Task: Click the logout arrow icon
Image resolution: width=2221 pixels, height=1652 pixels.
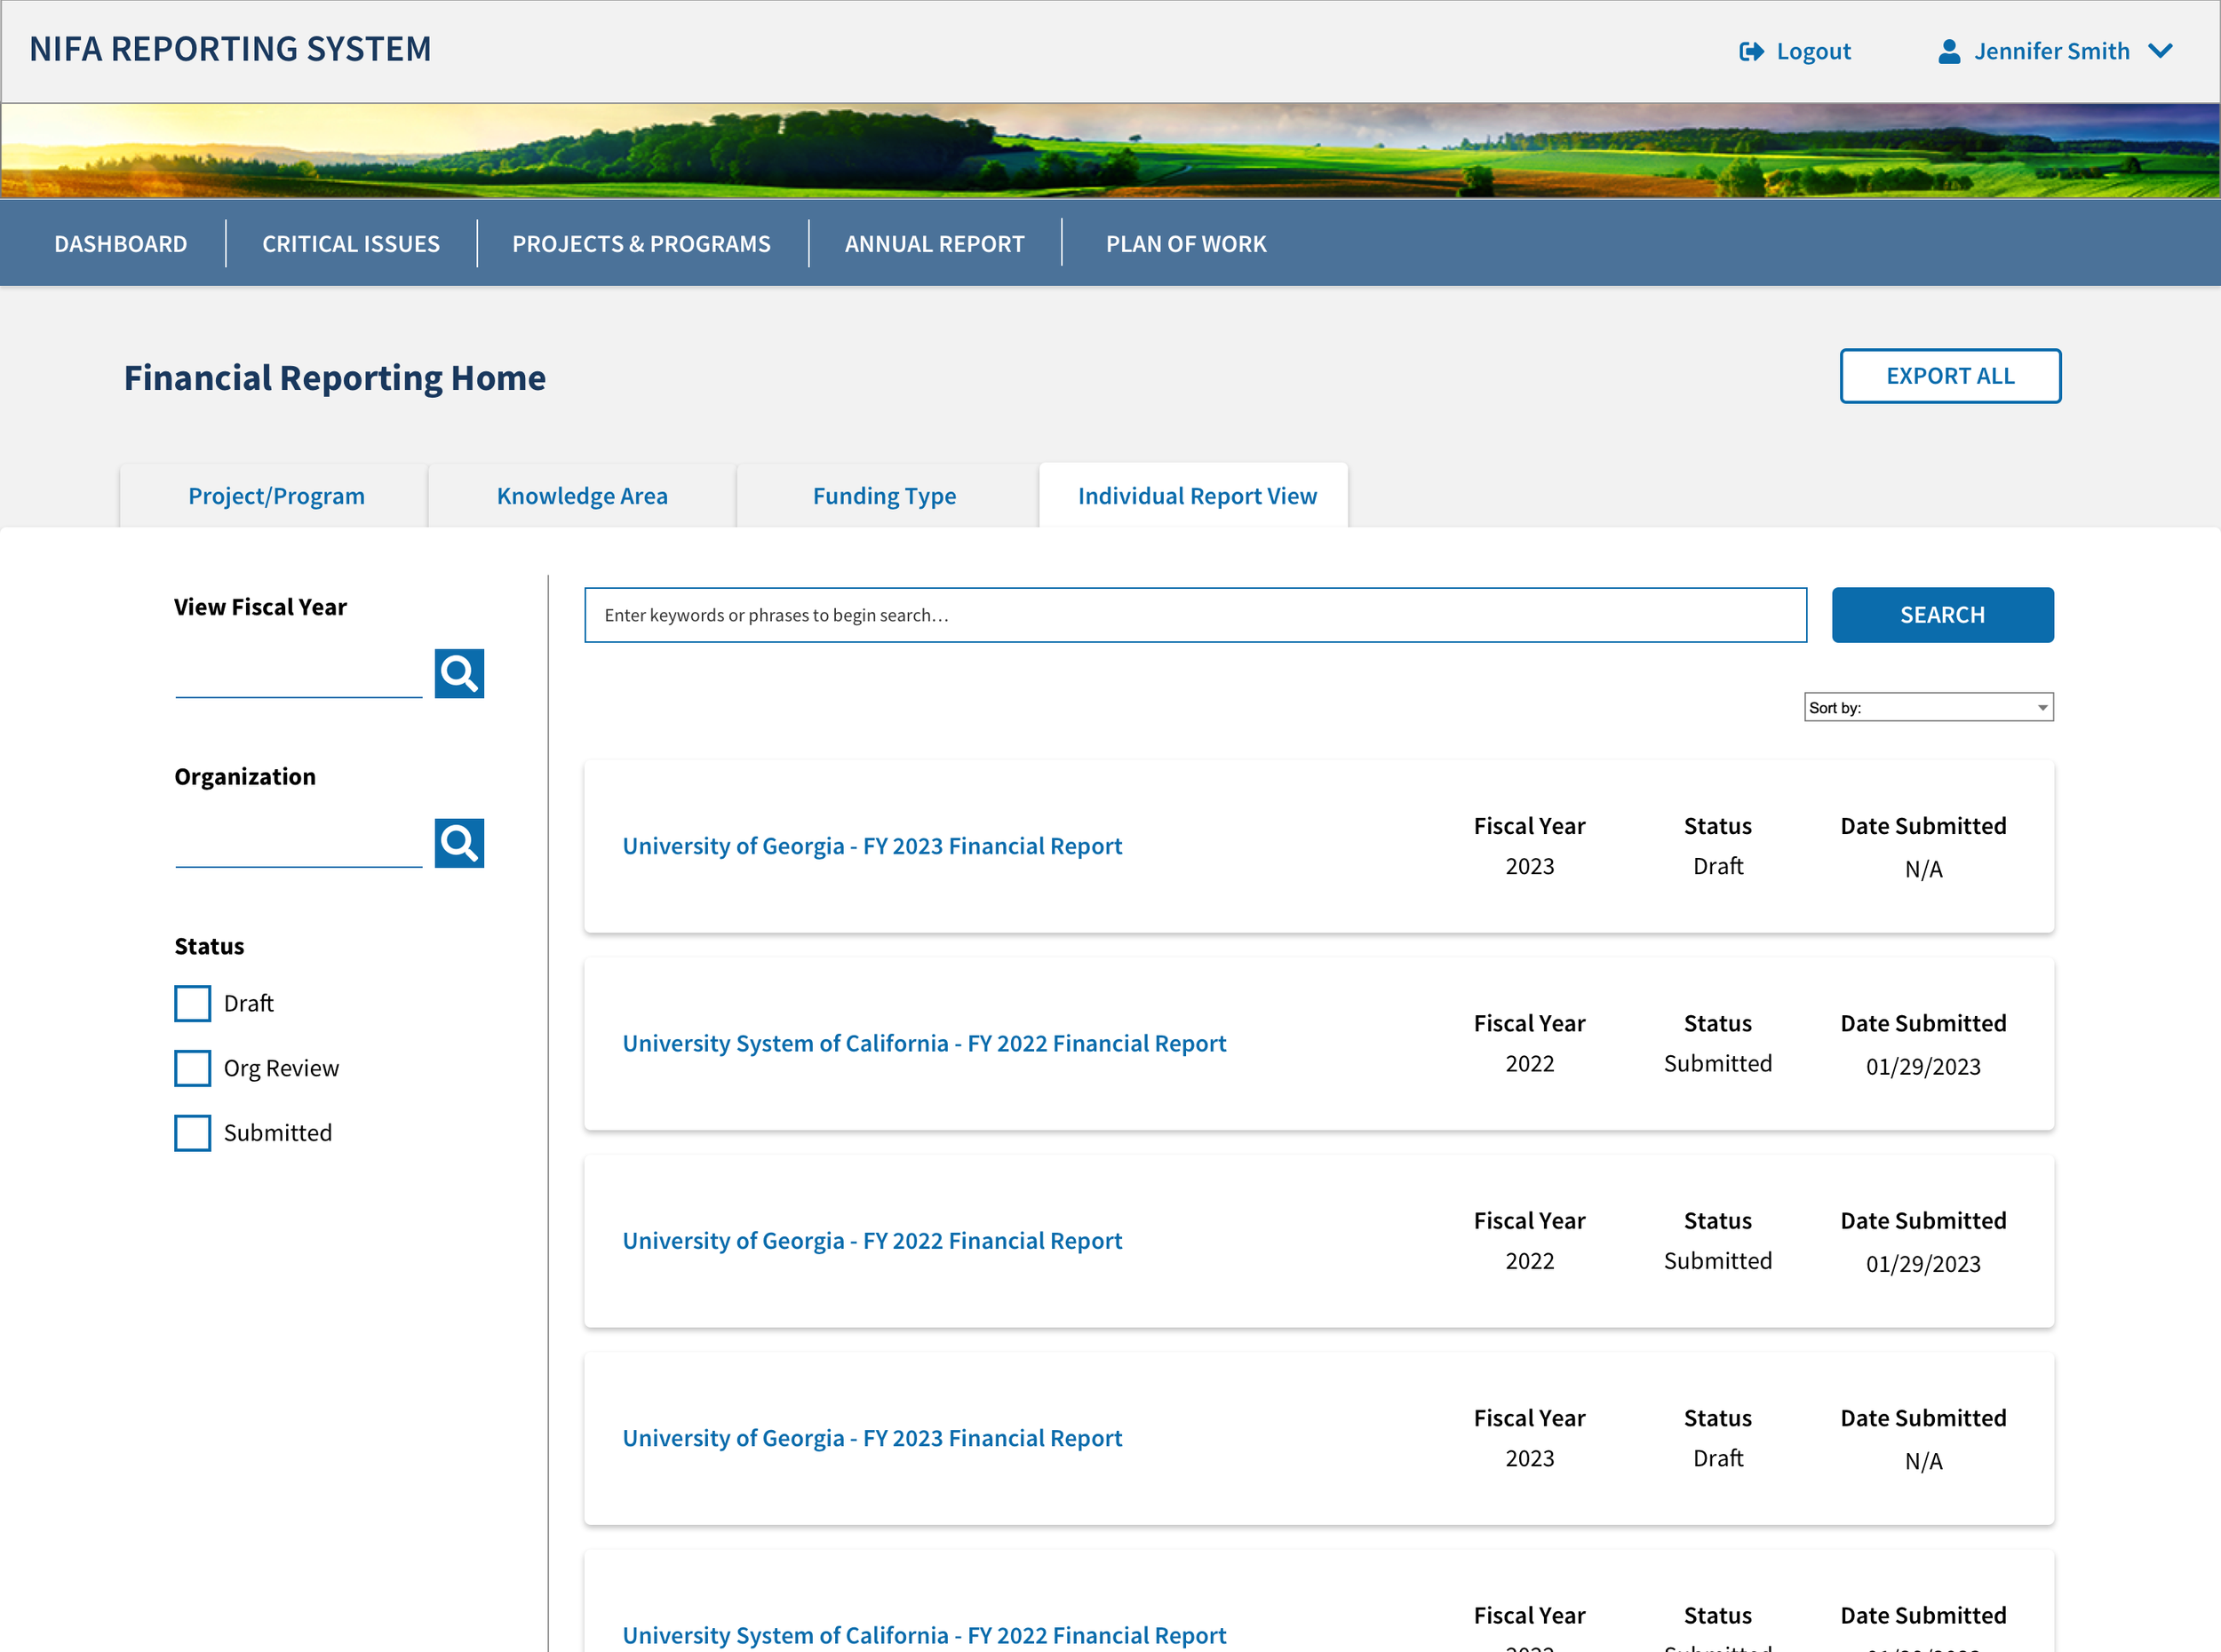Action: [1751, 51]
